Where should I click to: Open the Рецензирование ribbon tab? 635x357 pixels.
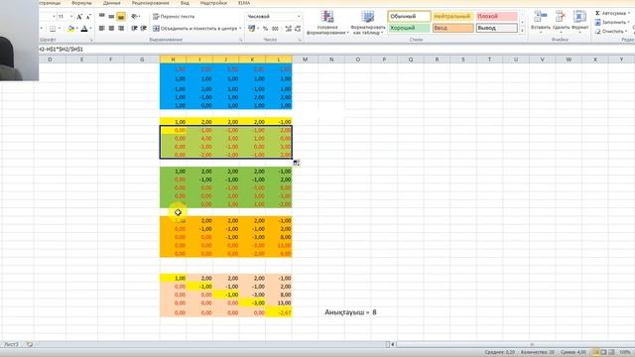click(150, 3)
